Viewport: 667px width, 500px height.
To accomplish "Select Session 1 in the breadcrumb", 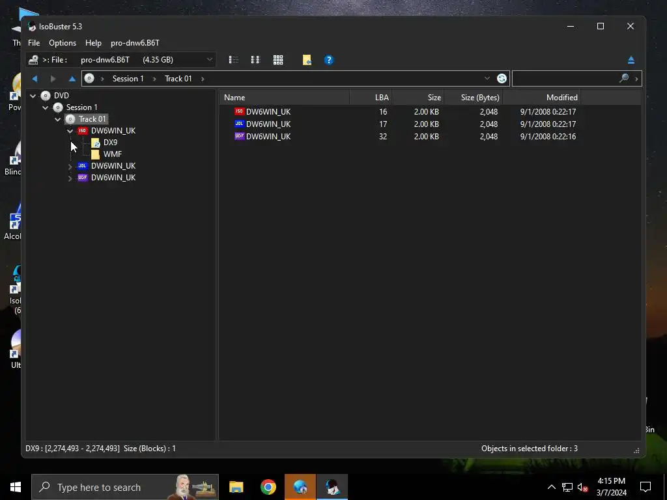I will point(128,79).
